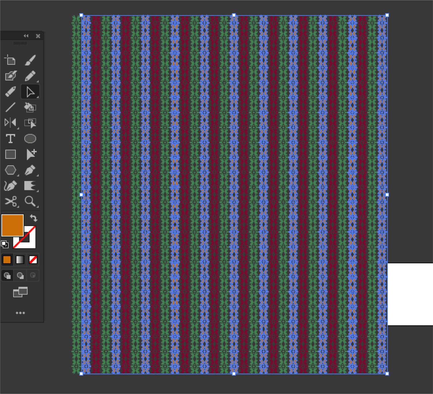433x394 pixels.
Task: Toggle Draw Behind drawing mode
Action: 20,276
